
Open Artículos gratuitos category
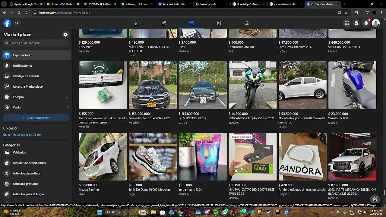tap(36, 184)
